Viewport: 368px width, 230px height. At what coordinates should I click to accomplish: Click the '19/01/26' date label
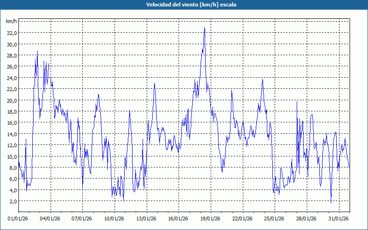tap(210, 219)
